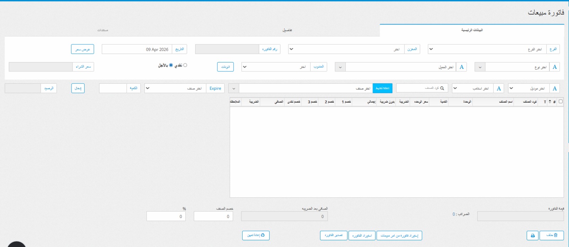This screenshot has height=247, width=569.
Task: Click the A icon beside اختر موديل dropdown
Action: [x=554, y=88]
